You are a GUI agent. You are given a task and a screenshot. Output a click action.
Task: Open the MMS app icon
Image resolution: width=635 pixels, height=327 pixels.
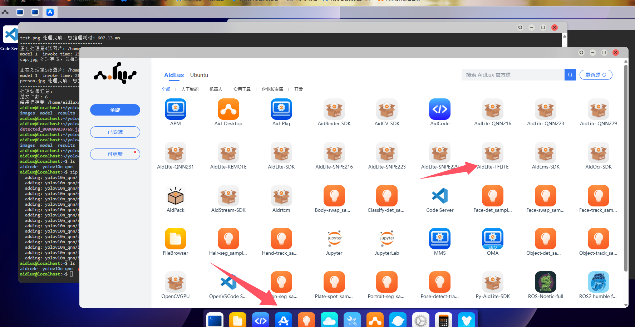(440, 239)
